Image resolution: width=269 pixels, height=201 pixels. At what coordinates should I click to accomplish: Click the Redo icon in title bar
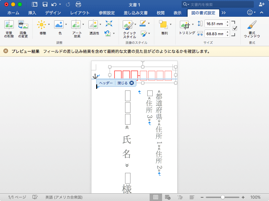(68, 4)
